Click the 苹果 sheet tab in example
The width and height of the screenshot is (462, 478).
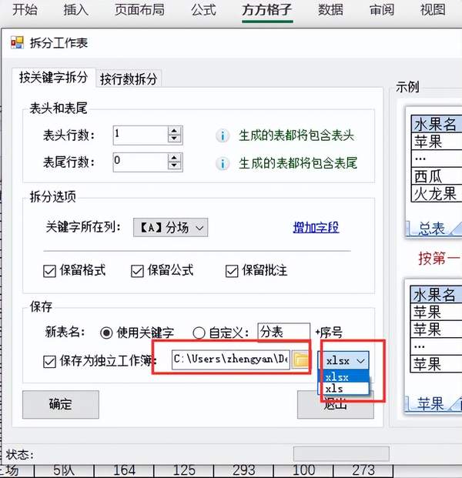point(430,403)
